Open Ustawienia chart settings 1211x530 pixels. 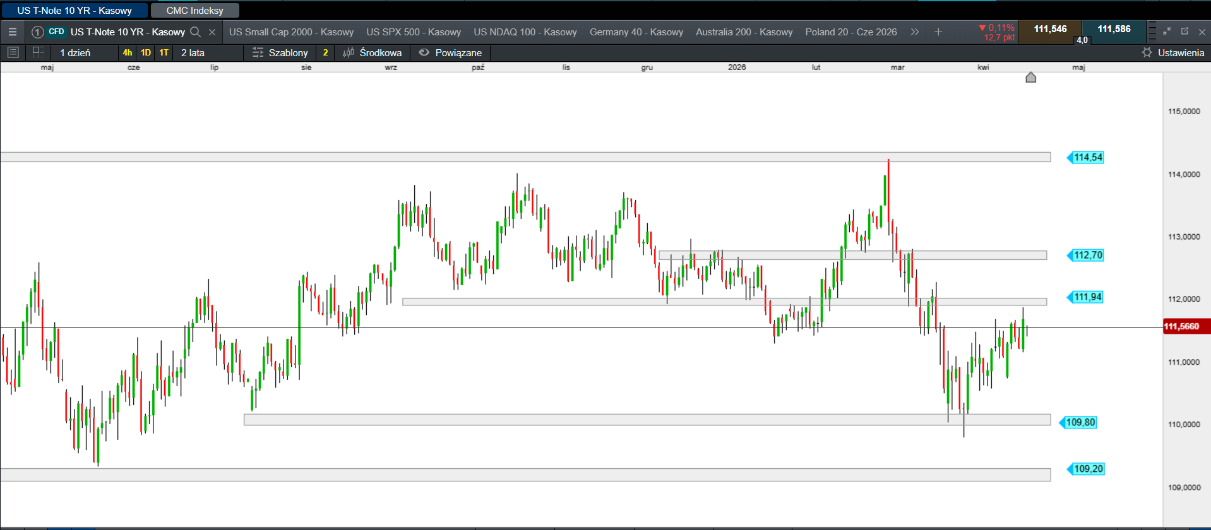point(1173,52)
